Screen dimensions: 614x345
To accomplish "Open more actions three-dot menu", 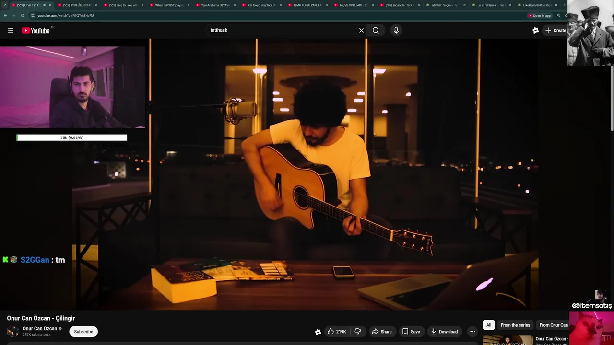I will pyautogui.click(x=472, y=332).
